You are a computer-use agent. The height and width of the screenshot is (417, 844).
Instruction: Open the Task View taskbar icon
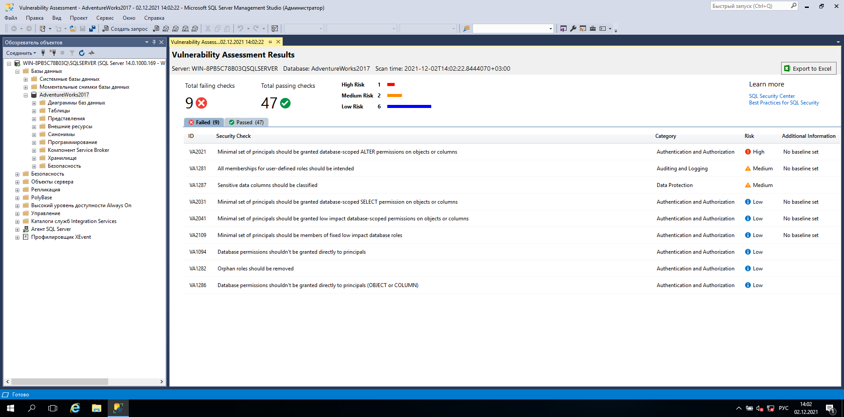(x=53, y=408)
